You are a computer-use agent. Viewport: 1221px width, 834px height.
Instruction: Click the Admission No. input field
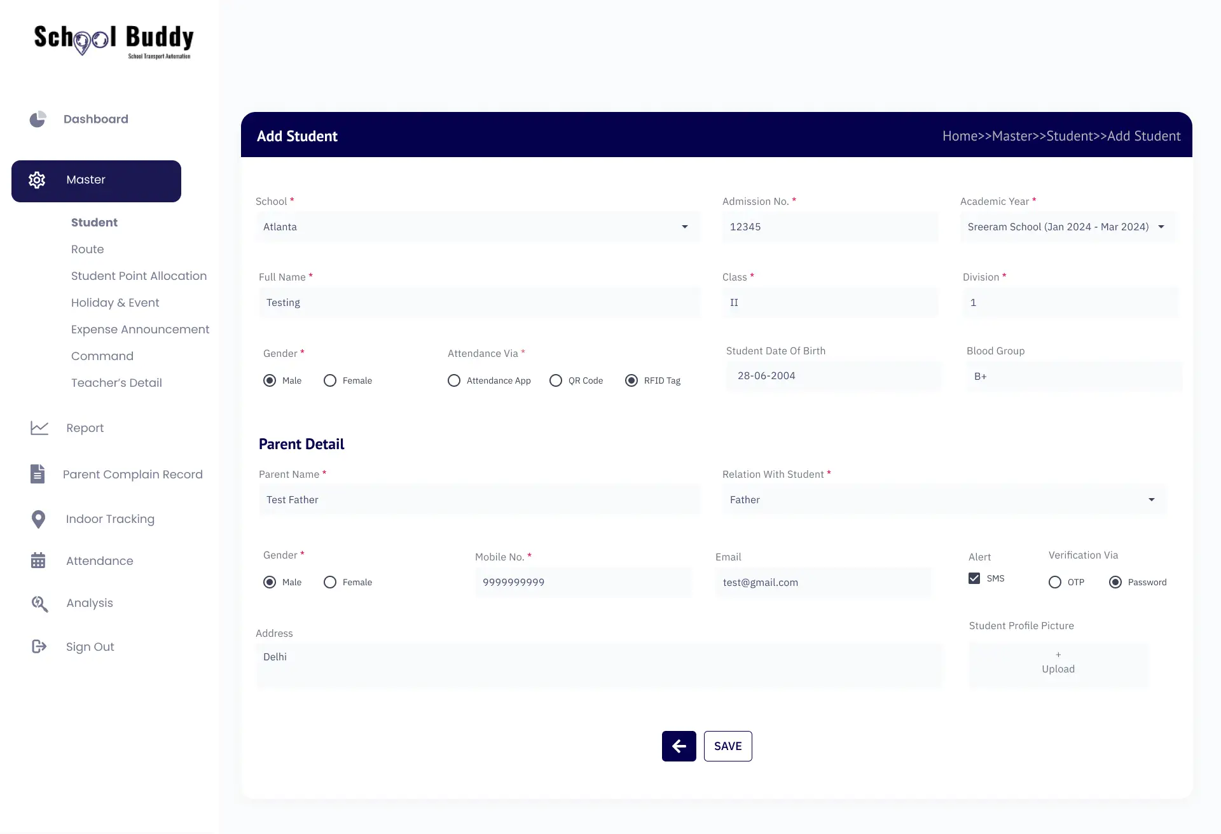pos(829,226)
